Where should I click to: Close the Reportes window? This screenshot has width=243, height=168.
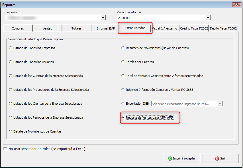(x=236, y=5)
